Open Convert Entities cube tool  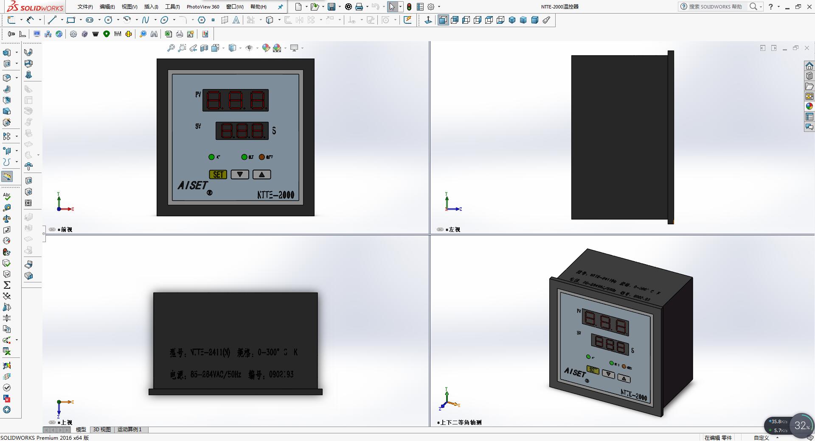269,20
